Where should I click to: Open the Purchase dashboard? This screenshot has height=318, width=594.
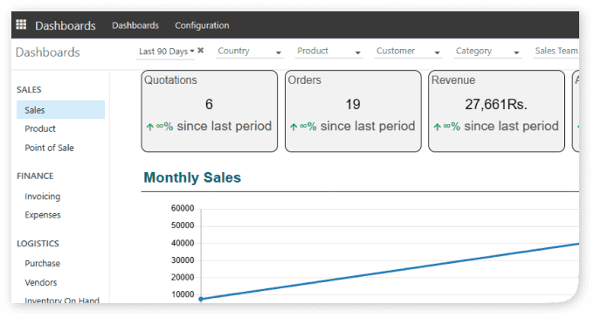43,264
